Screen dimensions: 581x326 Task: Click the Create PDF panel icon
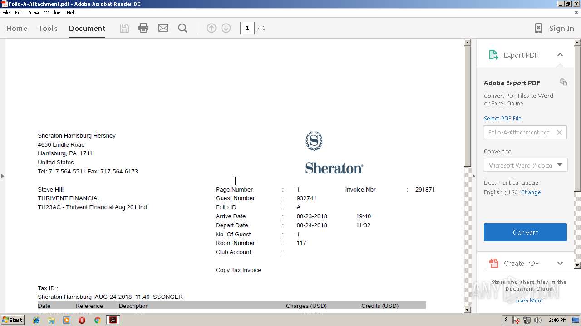coord(493,263)
